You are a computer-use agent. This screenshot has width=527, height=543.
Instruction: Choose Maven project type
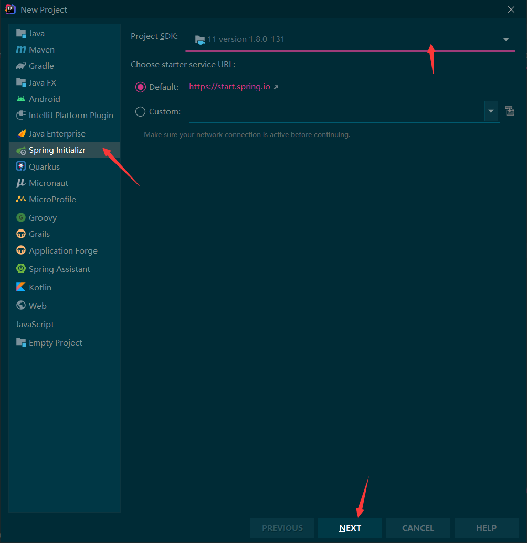[x=65, y=49]
